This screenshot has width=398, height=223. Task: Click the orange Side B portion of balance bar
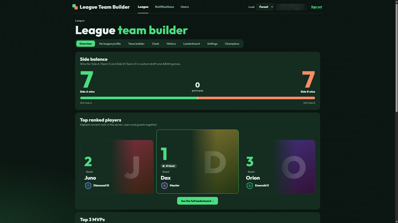coord(256,98)
